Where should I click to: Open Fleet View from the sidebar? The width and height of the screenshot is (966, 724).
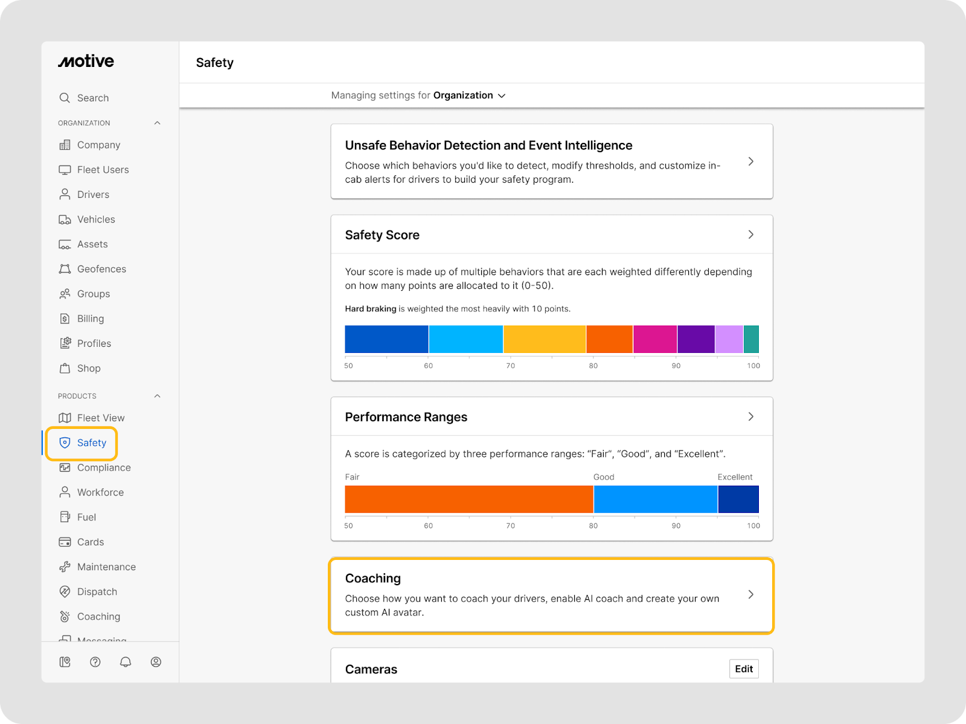click(x=100, y=418)
